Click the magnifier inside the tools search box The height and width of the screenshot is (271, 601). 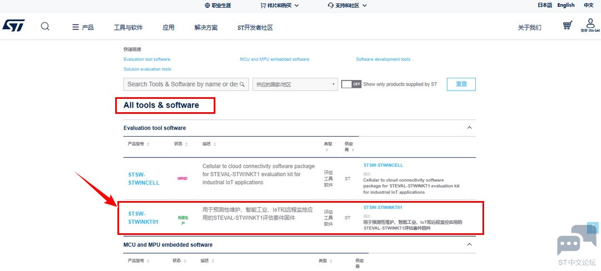[x=243, y=84]
